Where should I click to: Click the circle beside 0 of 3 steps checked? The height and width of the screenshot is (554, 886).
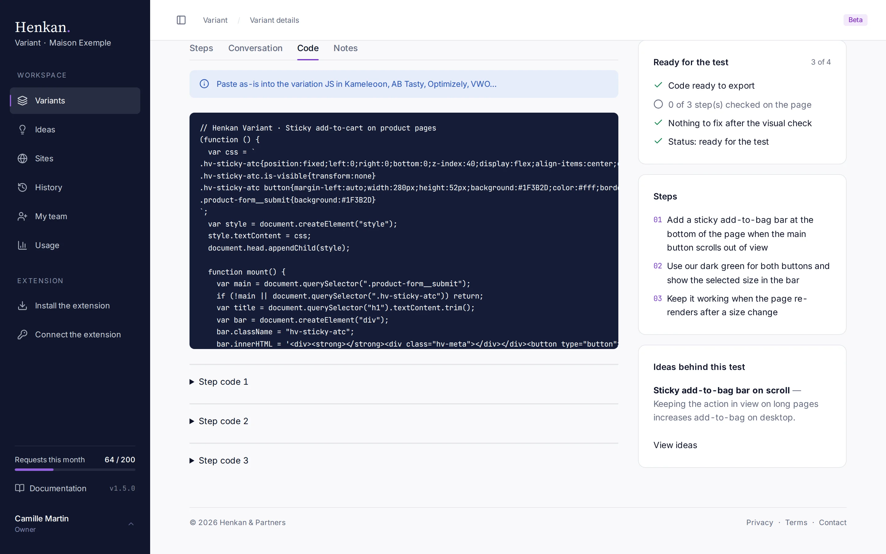pos(658,104)
